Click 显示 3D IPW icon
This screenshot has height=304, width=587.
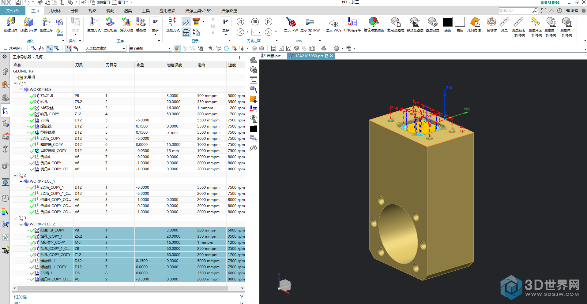point(310,23)
